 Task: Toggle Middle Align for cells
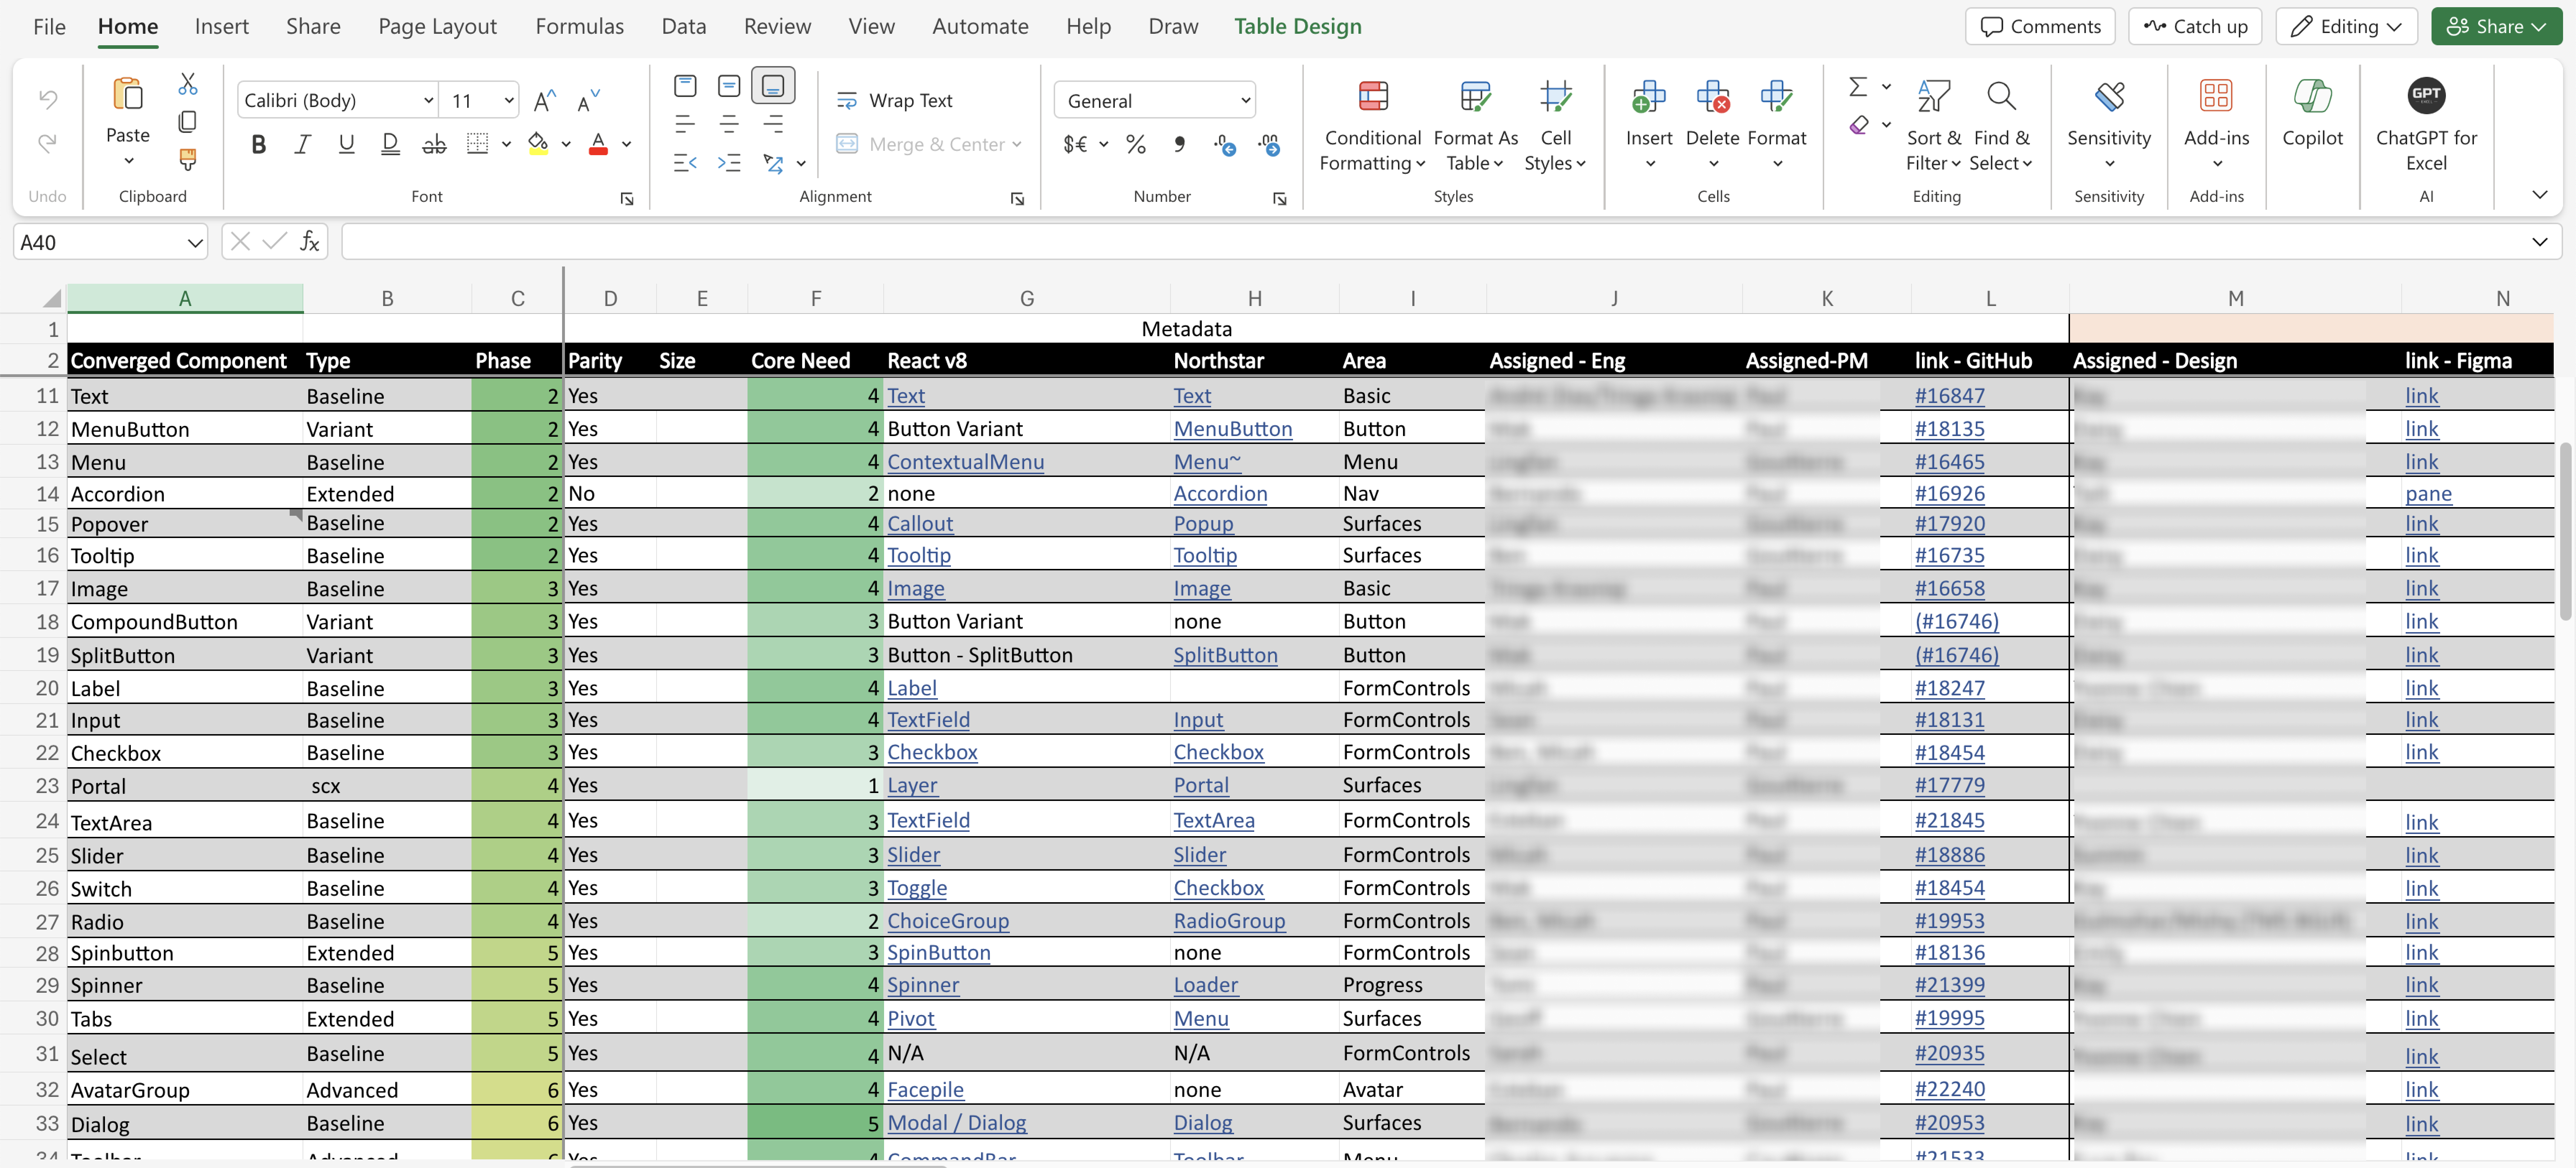pyautogui.click(x=729, y=86)
